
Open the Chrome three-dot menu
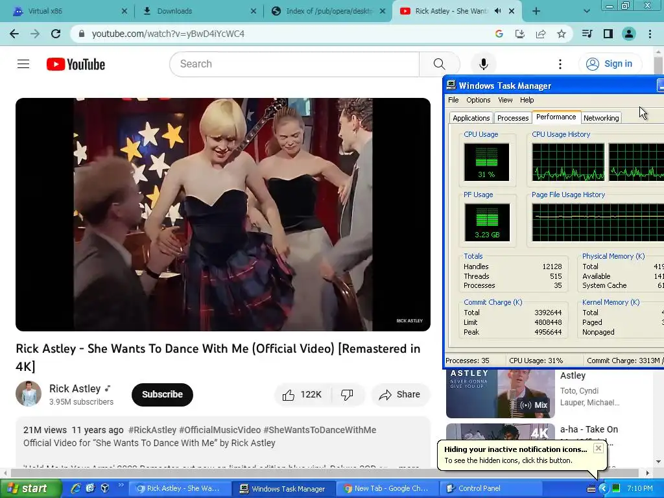point(650,34)
